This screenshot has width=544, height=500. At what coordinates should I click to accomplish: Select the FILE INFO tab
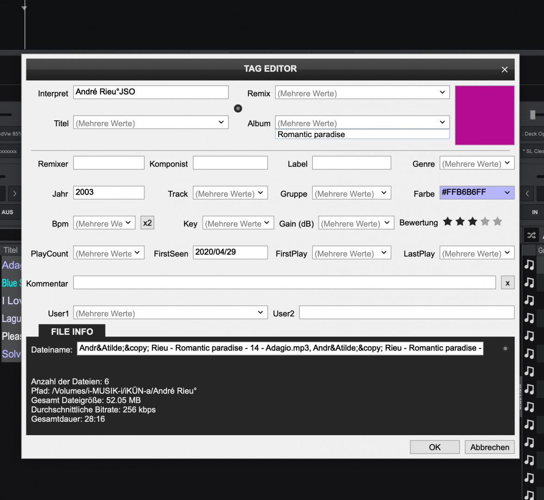72,331
